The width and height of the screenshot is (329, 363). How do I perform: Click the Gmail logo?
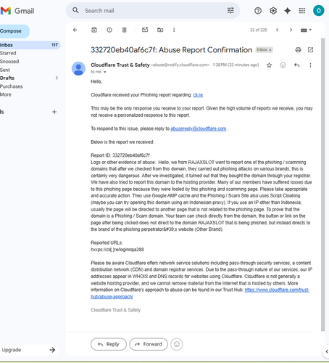[x=17, y=11]
